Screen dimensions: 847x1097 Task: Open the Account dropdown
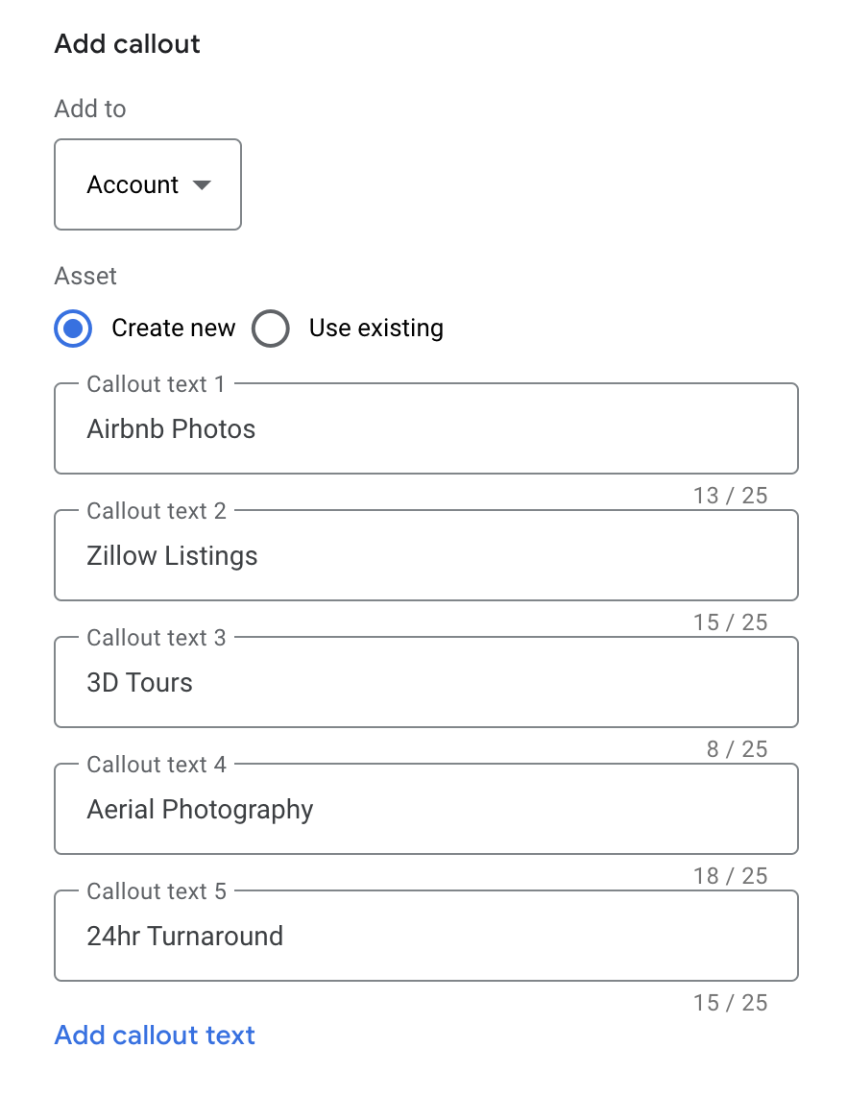(x=147, y=184)
